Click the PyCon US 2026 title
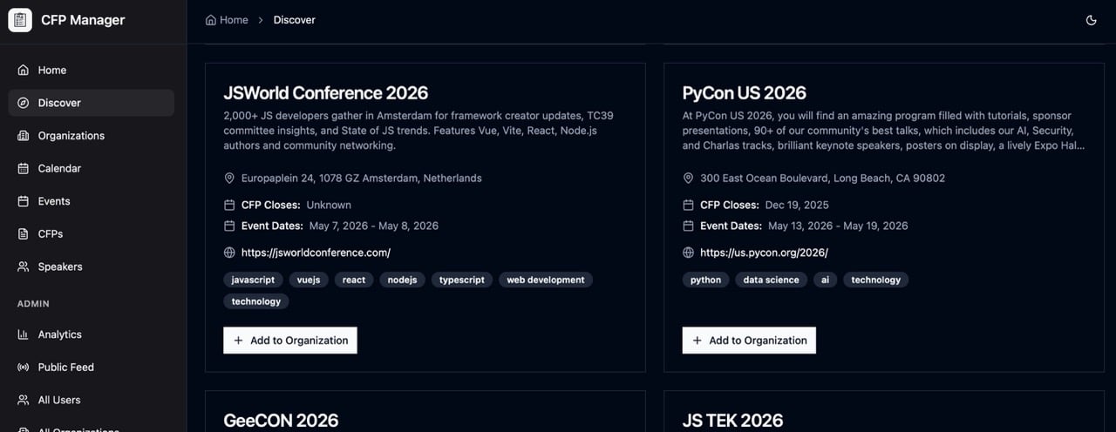Viewport: 1116px width, 432px height. [745, 92]
